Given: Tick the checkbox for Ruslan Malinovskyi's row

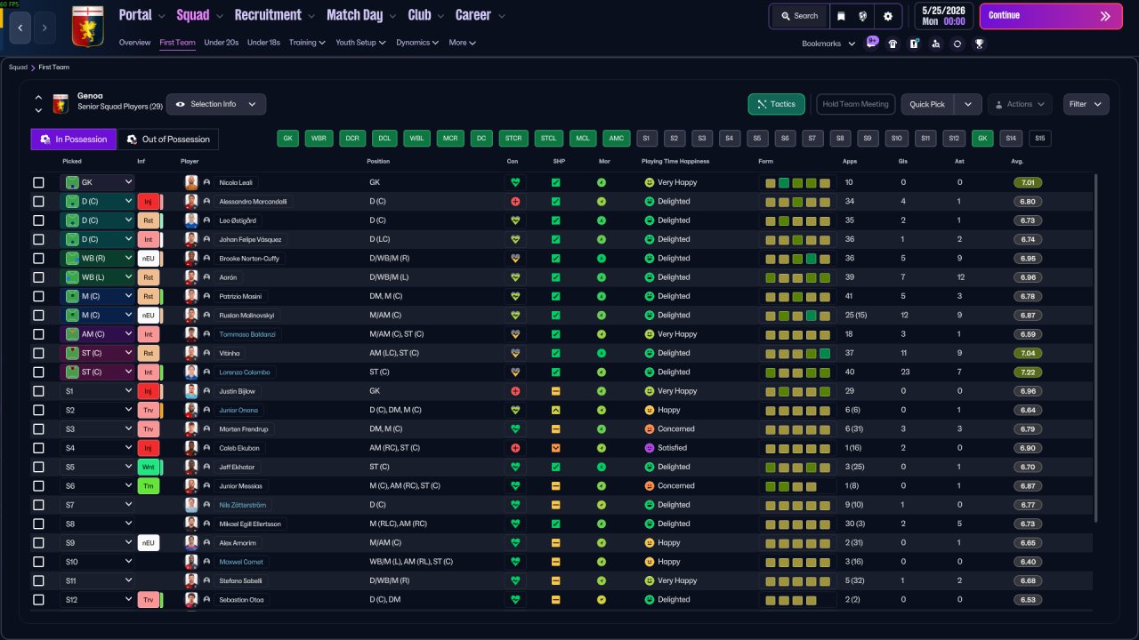Looking at the screenshot, I should 38,316.
